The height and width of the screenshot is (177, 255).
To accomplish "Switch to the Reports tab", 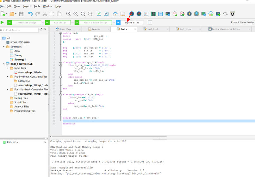I will coord(96,29).
